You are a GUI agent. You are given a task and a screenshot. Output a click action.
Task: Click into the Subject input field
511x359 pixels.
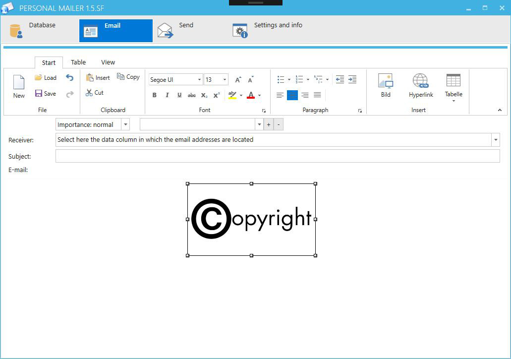point(278,156)
